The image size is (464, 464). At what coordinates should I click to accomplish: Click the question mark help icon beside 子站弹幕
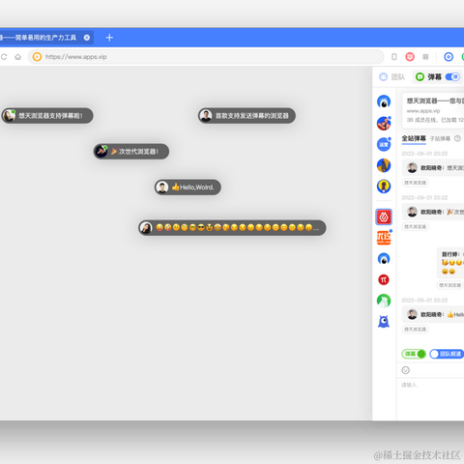(457, 138)
